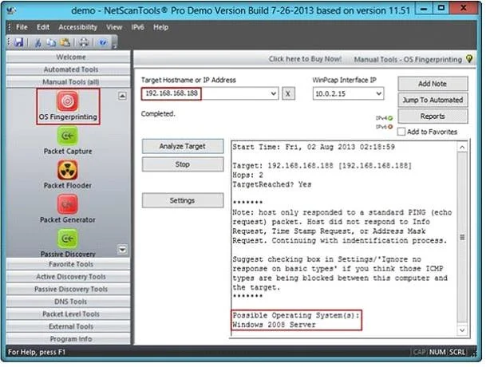Image resolution: width=486 pixels, height=367 pixels.
Task: Expand the DNS Tools group
Action: click(68, 302)
